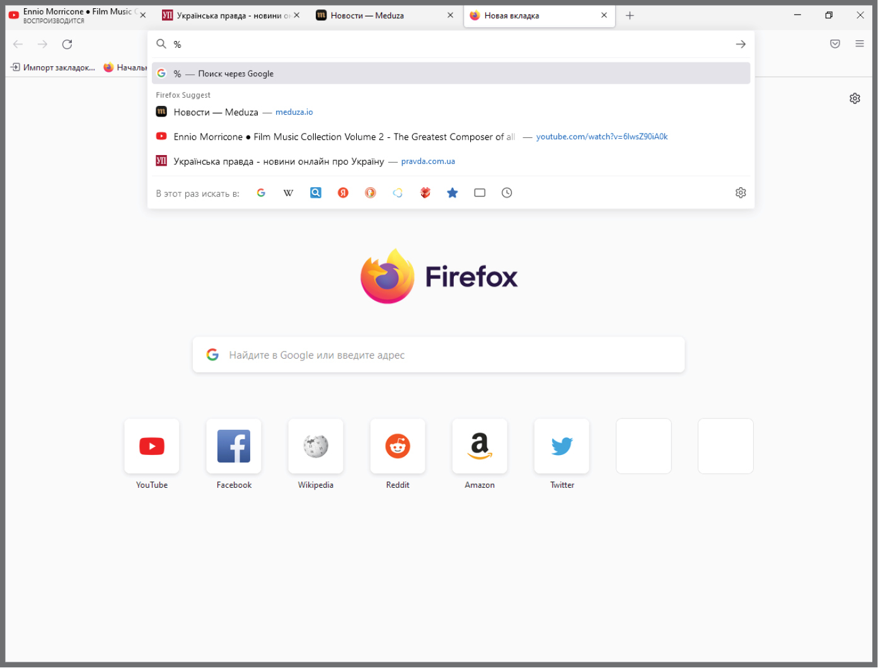The width and height of the screenshot is (878, 668).
Task: Click the youtube.com/watch link
Action: tap(602, 137)
